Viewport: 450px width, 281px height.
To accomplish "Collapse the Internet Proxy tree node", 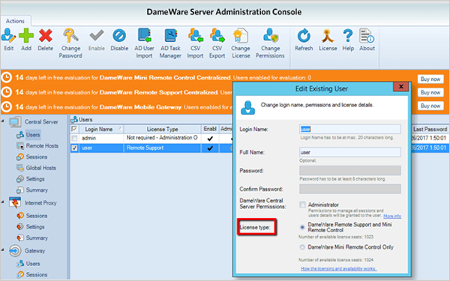I will tap(3, 202).
